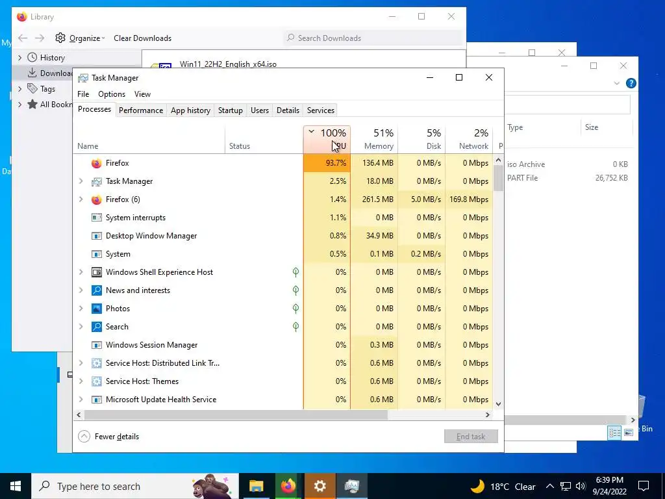Switch to the App history tab

click(x=190, y=110)
